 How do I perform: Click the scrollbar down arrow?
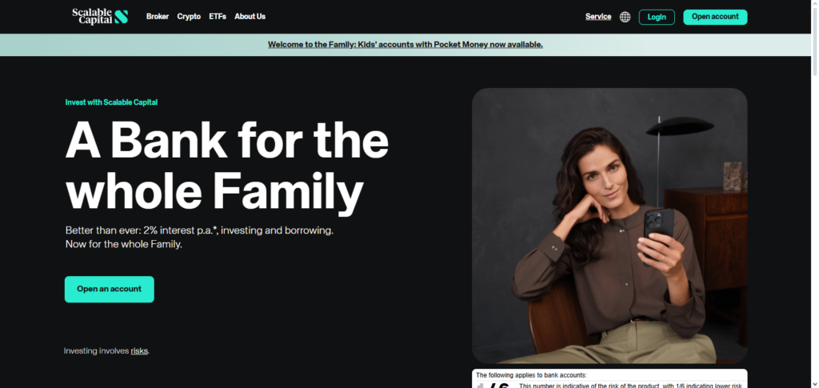[814, 384]
